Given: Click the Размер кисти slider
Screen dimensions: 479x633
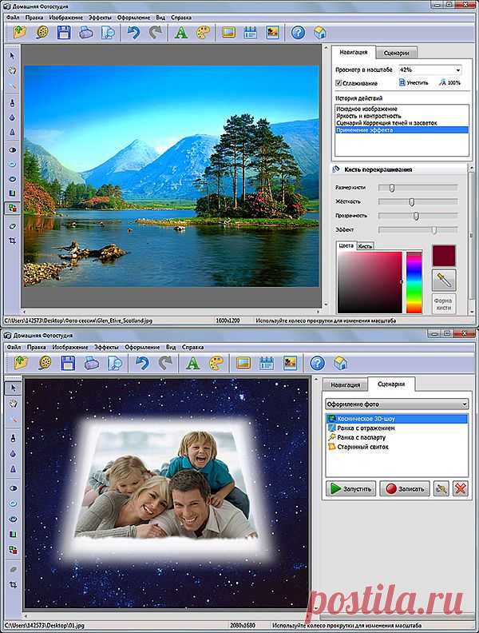Looking at the screenshot, I should 418,188.
